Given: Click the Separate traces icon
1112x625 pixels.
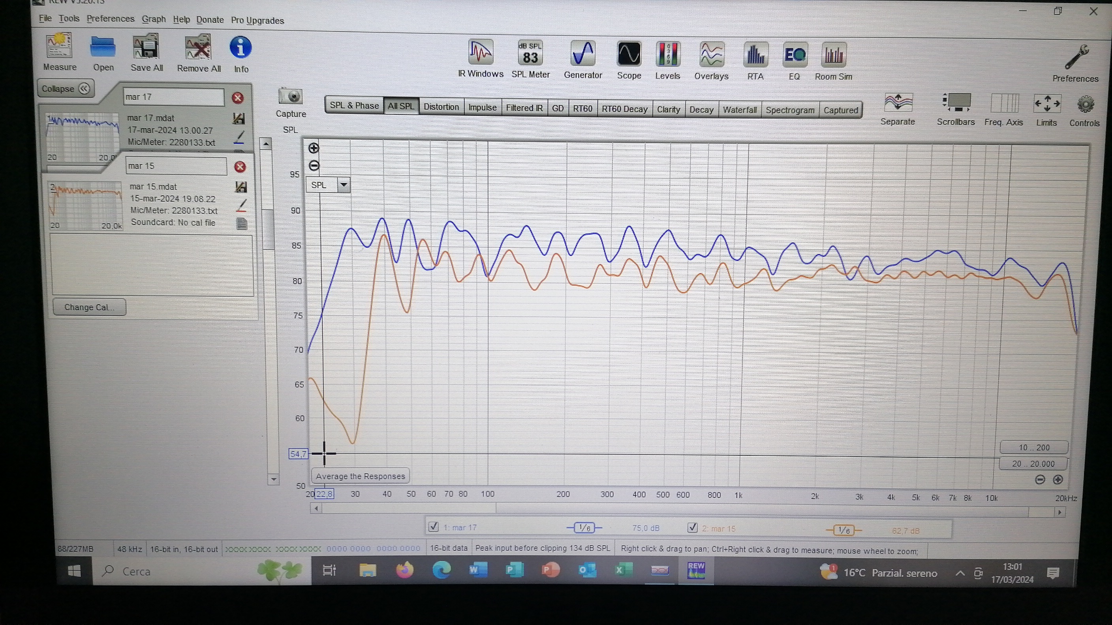Looking at the screenshot, I should point(898,103).
